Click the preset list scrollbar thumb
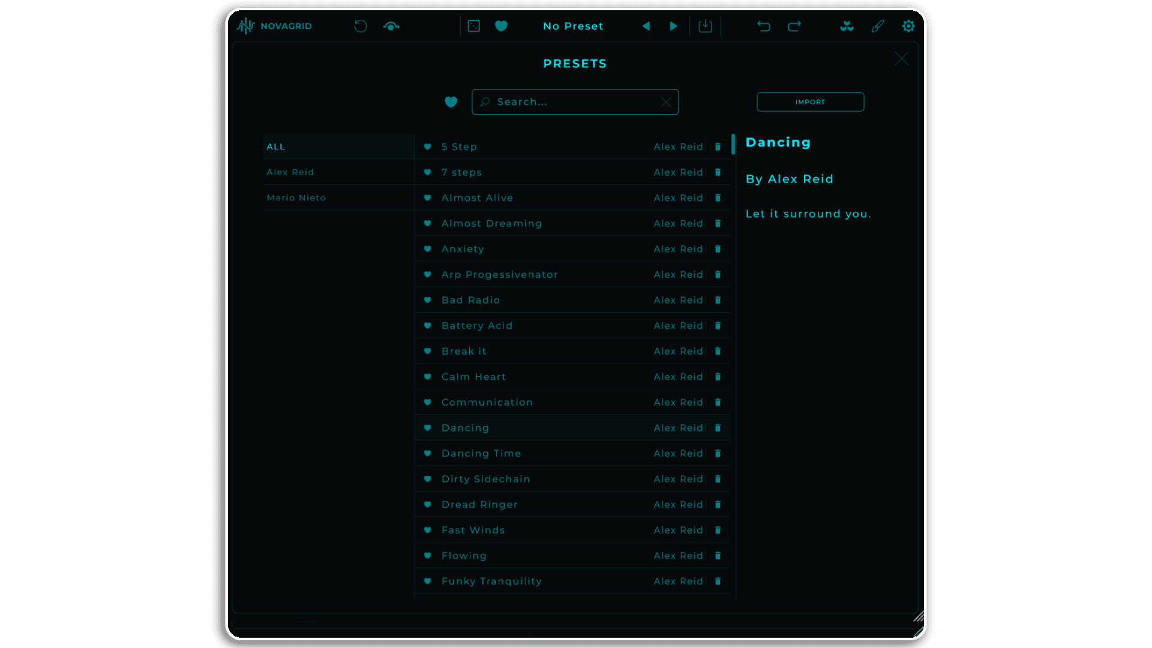Viewport: 1152px width, 648px height. 733,144
